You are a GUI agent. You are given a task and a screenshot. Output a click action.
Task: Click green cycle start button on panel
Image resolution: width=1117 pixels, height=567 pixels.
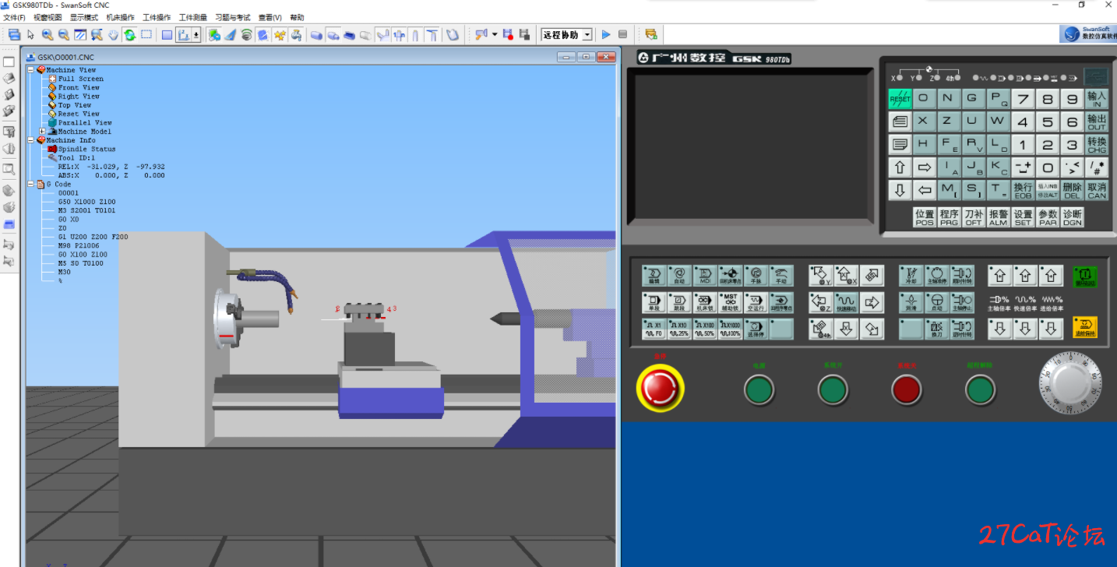tap(1085, 276)
